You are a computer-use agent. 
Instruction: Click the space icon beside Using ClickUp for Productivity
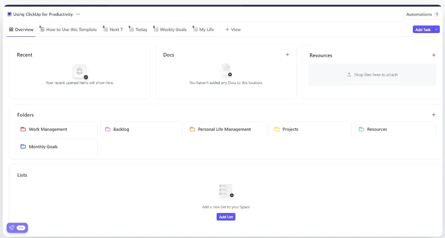click(x=9, y=14)
